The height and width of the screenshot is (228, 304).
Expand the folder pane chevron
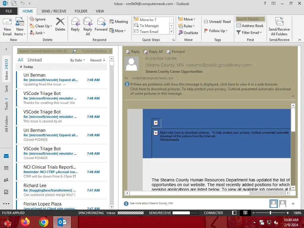pos(6,49)
